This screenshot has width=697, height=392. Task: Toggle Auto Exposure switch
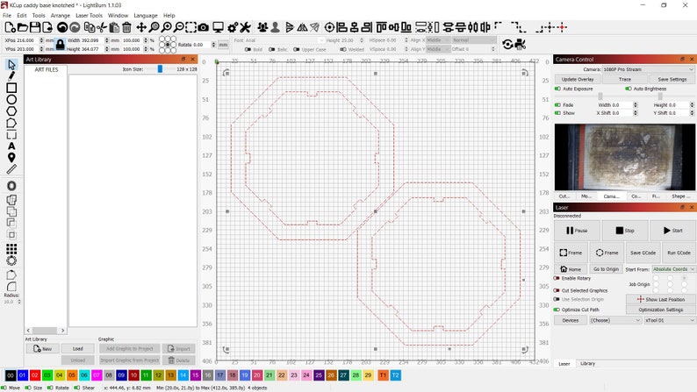[x=557, y=89]
